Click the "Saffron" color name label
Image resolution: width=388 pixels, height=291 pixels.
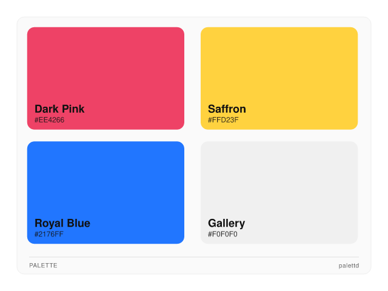click(227, 109)
